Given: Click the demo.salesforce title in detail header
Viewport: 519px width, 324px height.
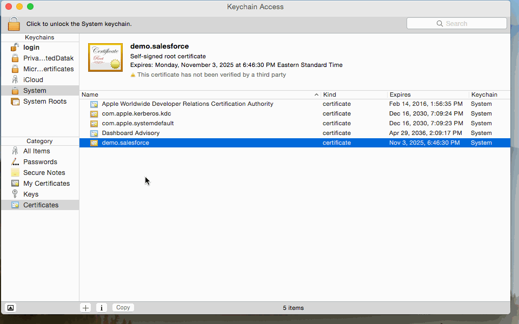Looking at the screenshot, I should [159, 46].
